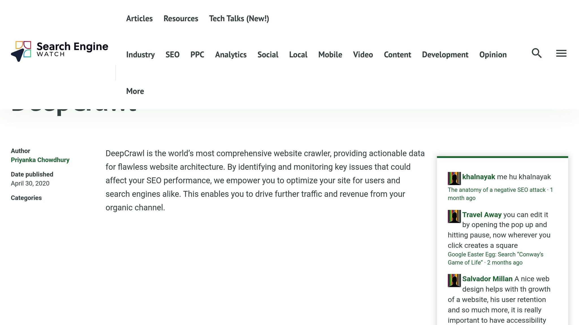Open Travel Away commenter name link
Viewport: 579px width, 325px height.
tap(482, 215)
